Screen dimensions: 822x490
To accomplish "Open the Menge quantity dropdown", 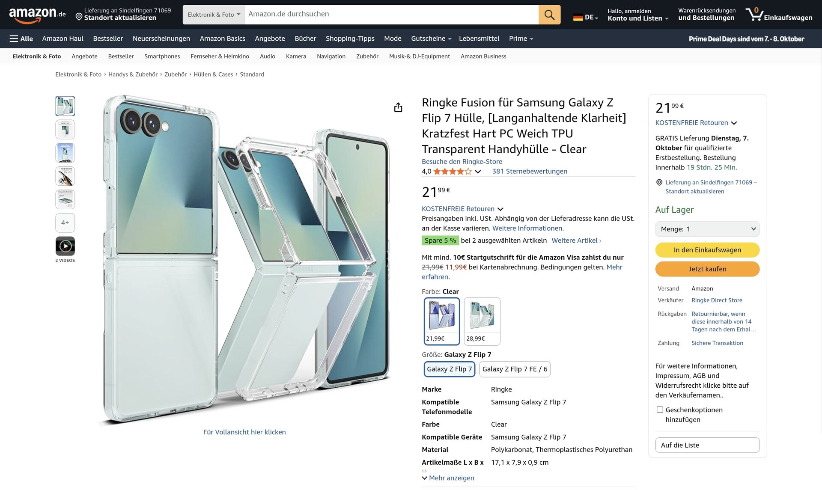I will pos(707,229).
